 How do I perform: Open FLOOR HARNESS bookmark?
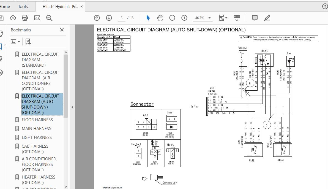[37, 120]
